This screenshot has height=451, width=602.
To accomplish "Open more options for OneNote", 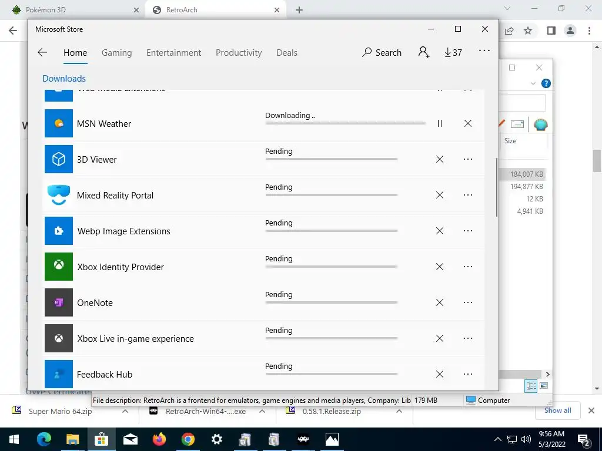I will [467, 302].
